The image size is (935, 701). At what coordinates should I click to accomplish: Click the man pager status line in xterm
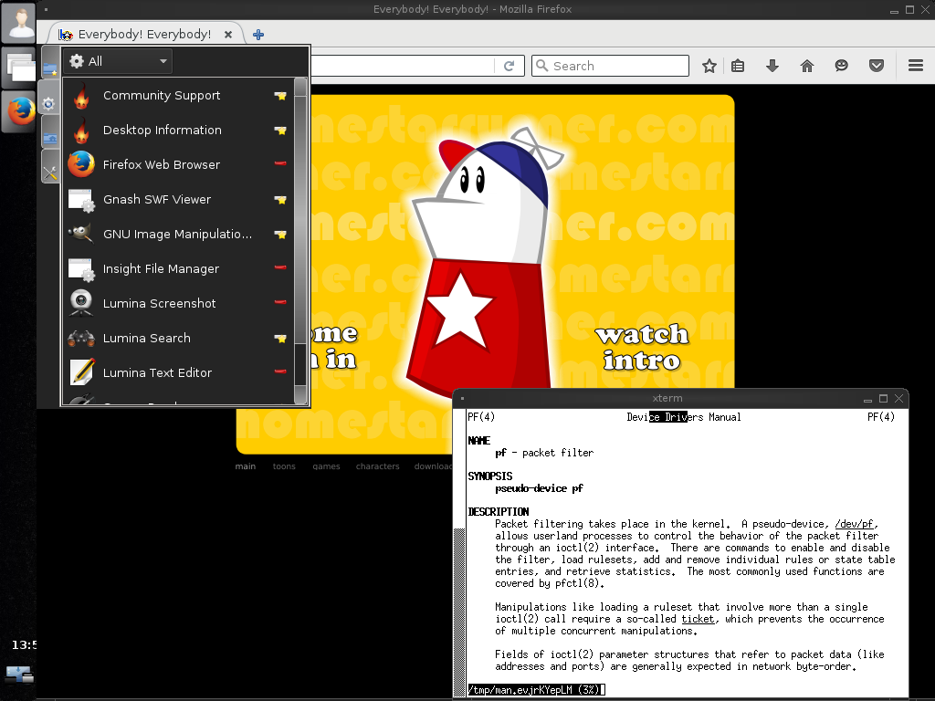click(x=536, y=690)
